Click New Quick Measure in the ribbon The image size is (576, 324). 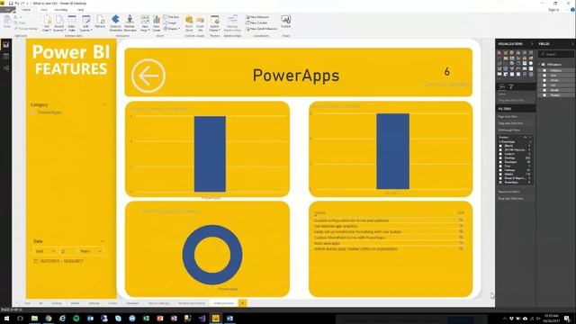[261, 29]
